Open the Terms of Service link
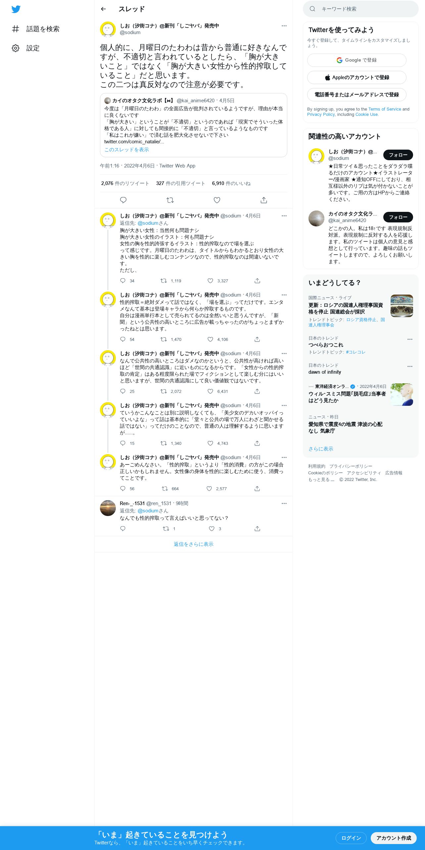Image resolution: width=425 pixels, height=850 pixels. click(385, 109)
